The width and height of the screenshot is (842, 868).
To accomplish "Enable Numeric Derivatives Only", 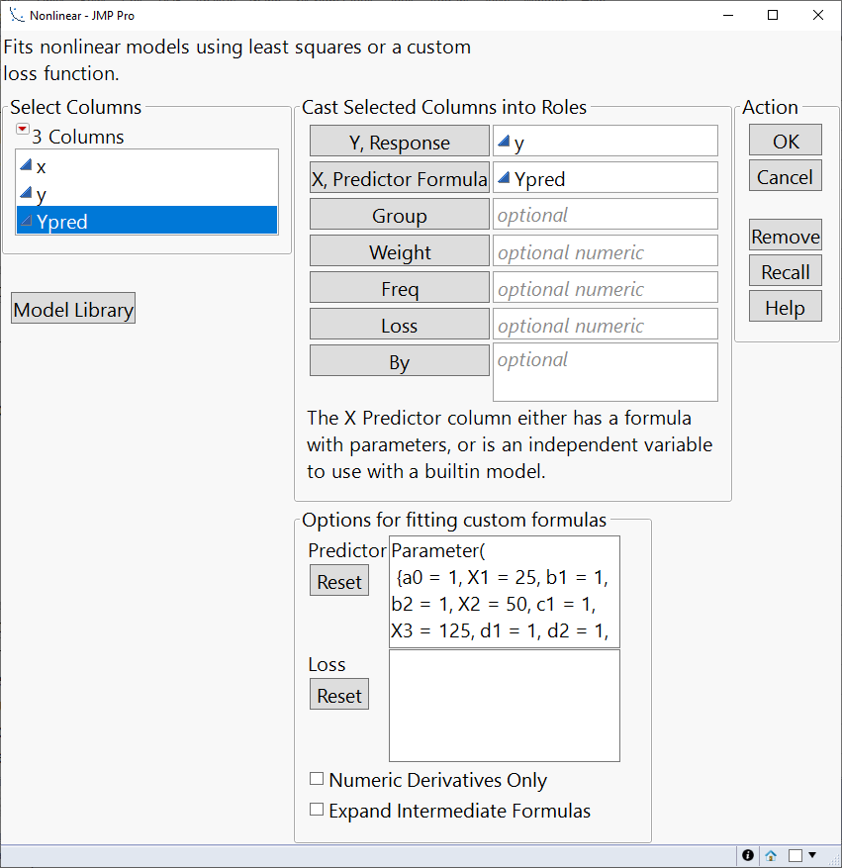I will 317,780.
